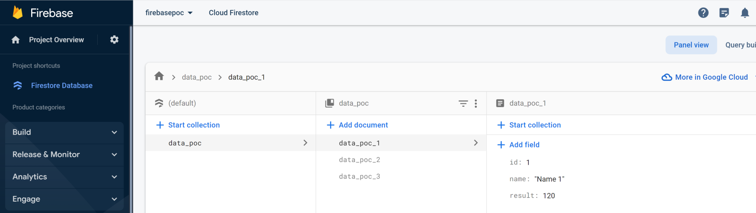Open the firebasepoc project dropdown
756x213 pixels.
click(x=169, y=13)
